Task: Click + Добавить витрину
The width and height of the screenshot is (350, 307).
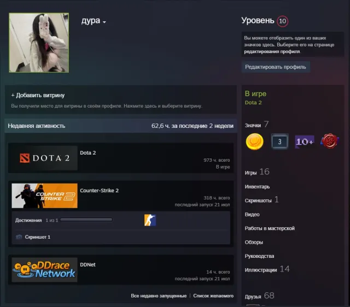Action: (38, 95)
